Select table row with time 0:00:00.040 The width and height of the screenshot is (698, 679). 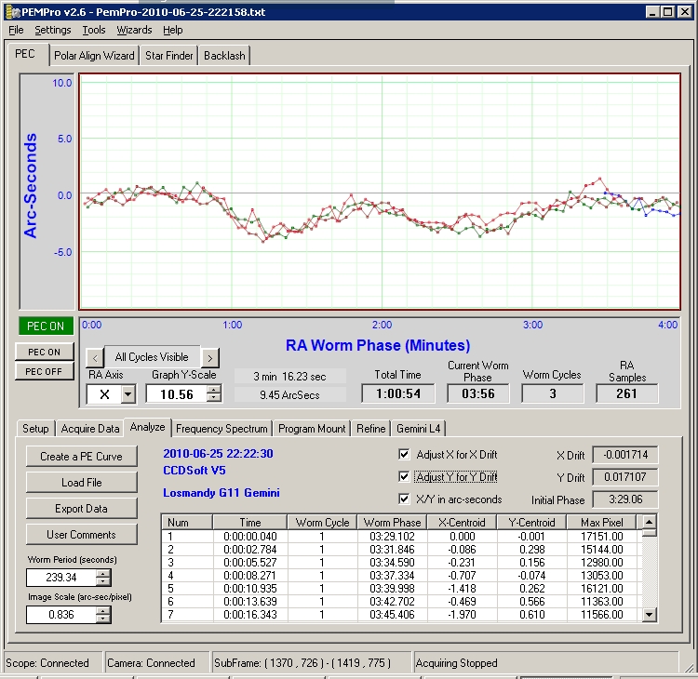[400, 537]
